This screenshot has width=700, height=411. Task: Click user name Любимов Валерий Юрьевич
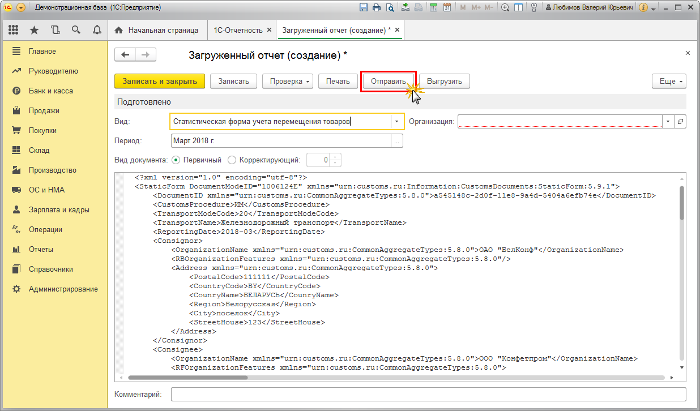click(589, 8)
